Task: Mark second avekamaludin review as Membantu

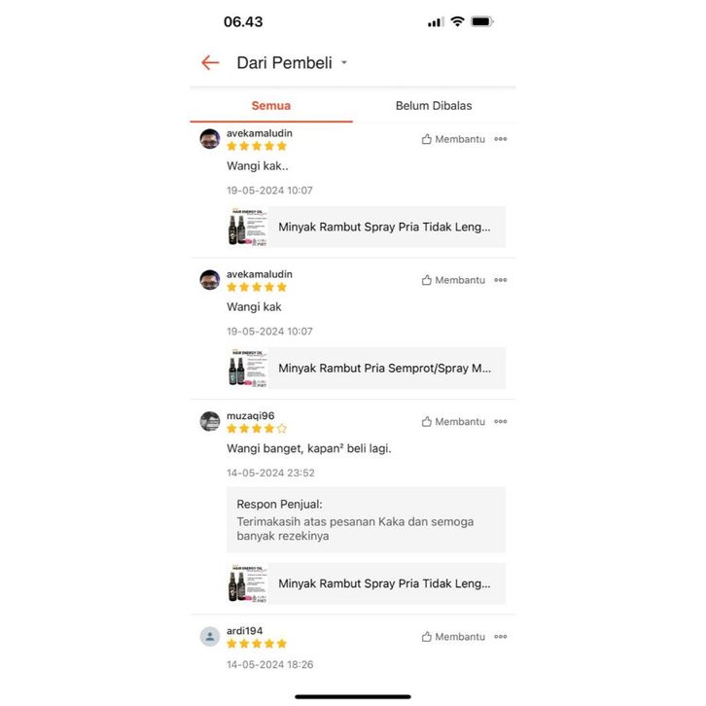Action: [453, 280]
